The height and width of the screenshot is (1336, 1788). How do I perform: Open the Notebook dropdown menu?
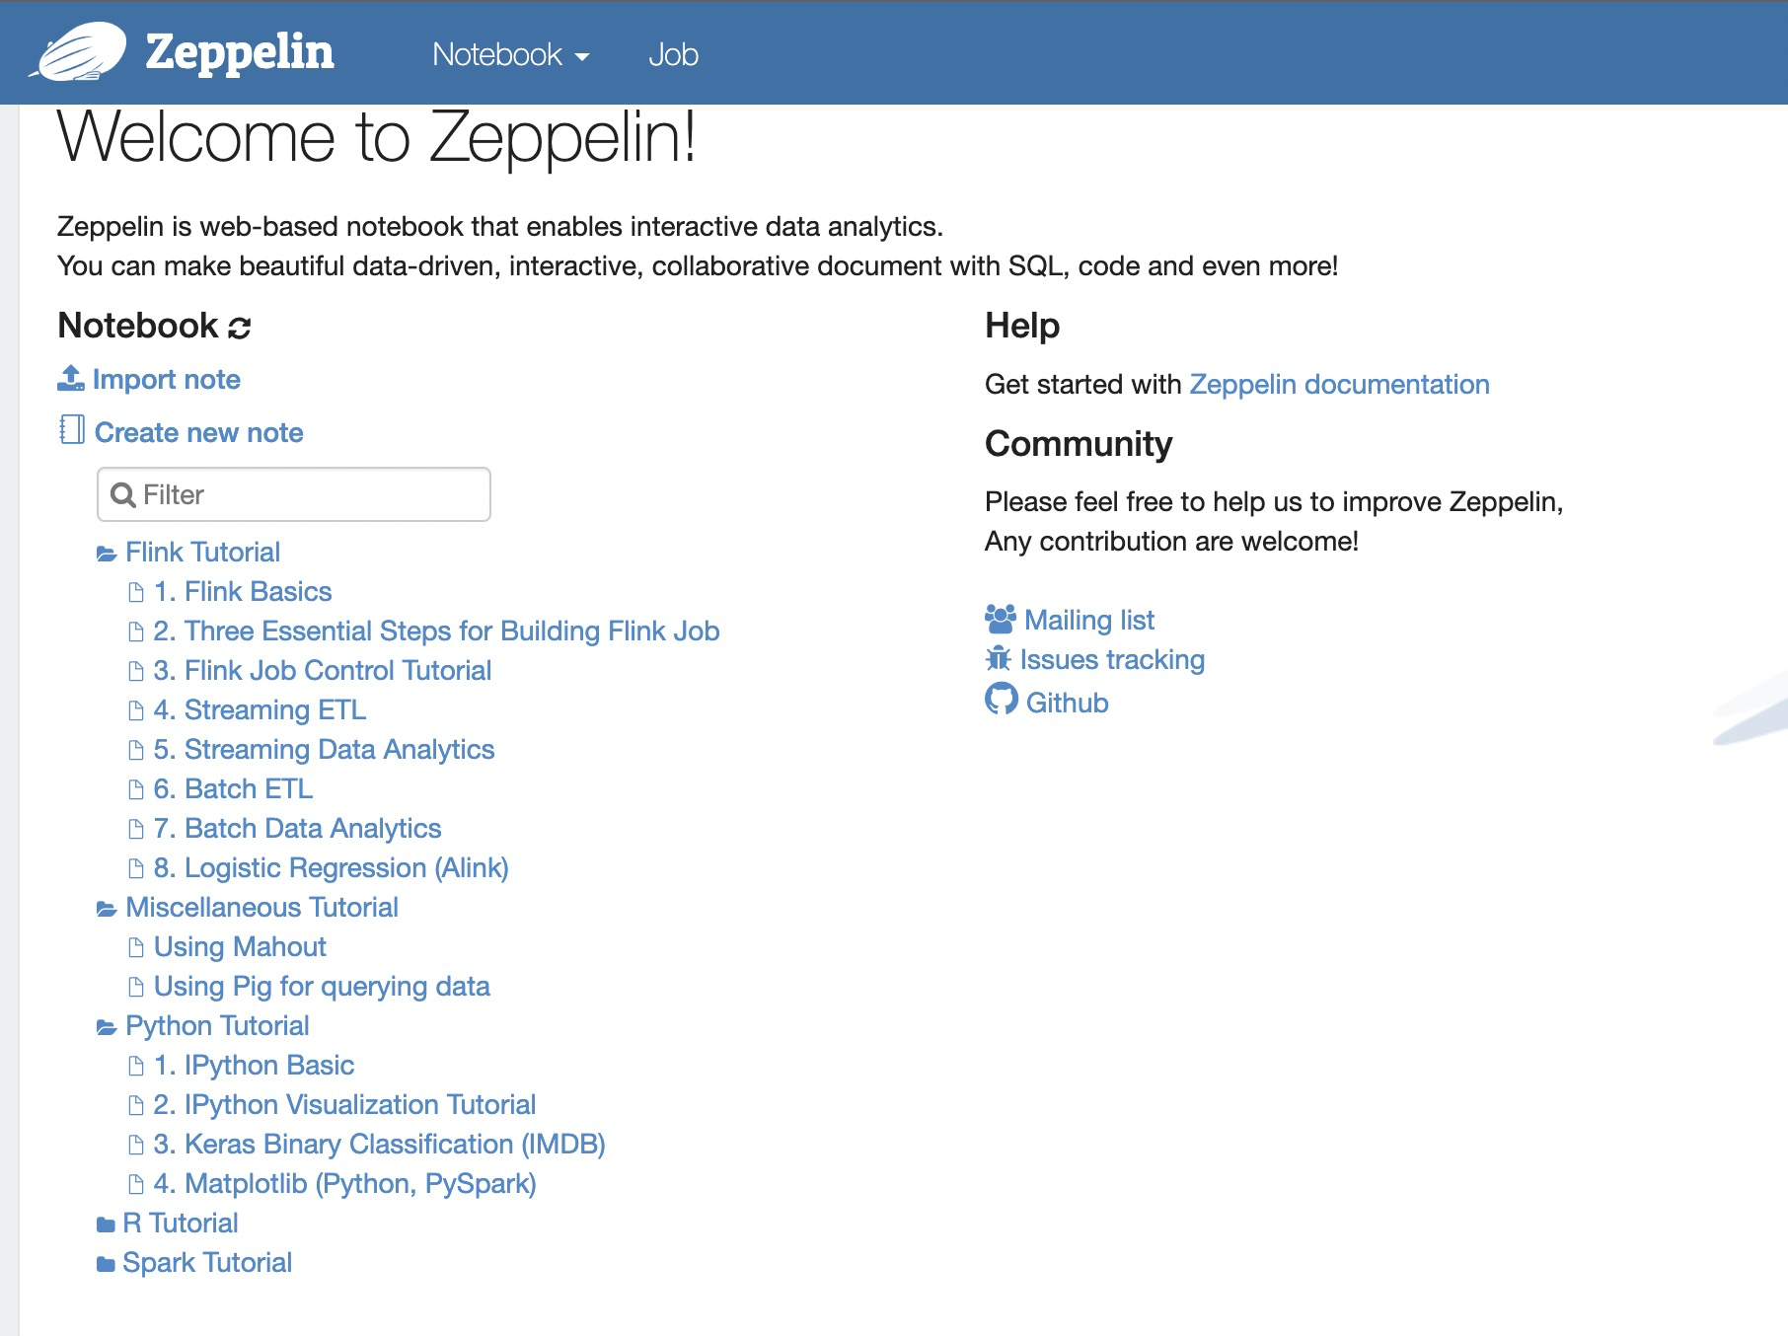click(x=510, y=54)
